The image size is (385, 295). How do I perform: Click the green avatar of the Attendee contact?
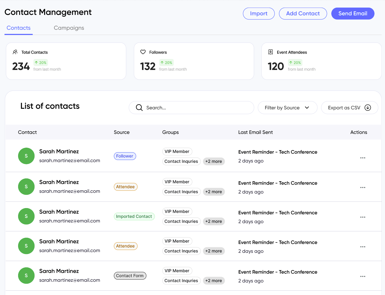tap(26, 187)
